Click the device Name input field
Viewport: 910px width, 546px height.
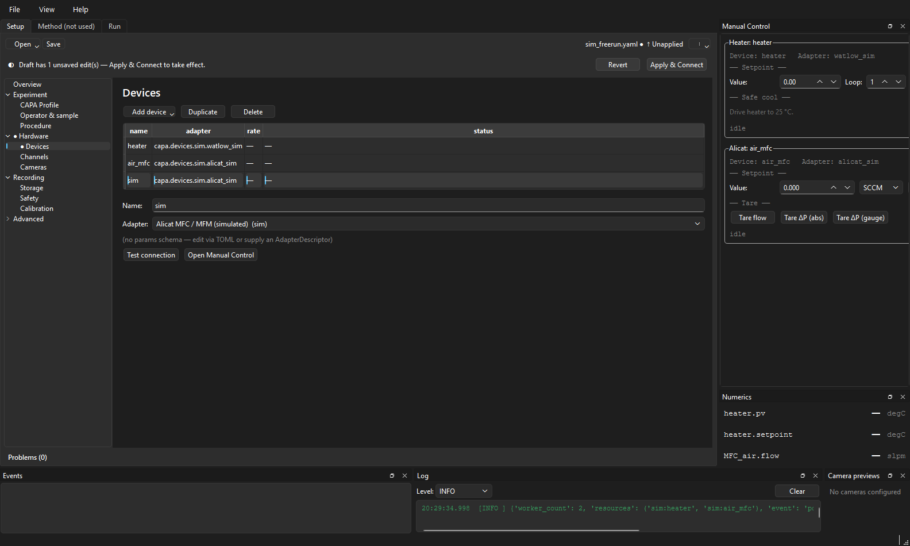tap(429, 206)
